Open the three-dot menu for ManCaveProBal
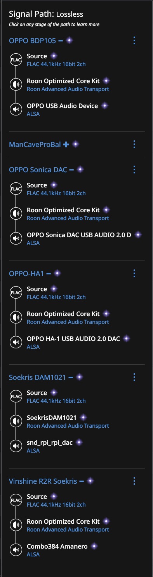The width and height of the screenshot is (153, 577). click(134, 144)
